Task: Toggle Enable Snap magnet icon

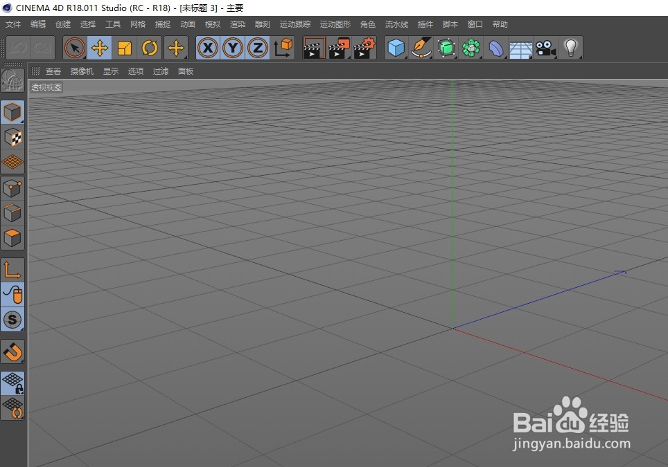Action: [12, 351]
